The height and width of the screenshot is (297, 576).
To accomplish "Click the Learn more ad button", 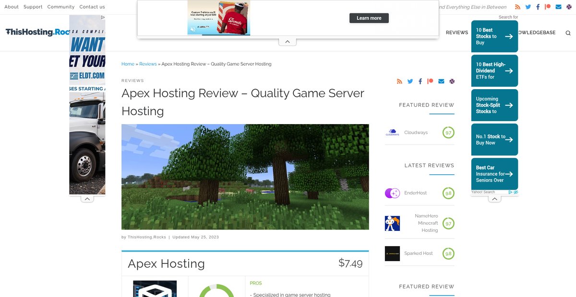I will (369, 18).
